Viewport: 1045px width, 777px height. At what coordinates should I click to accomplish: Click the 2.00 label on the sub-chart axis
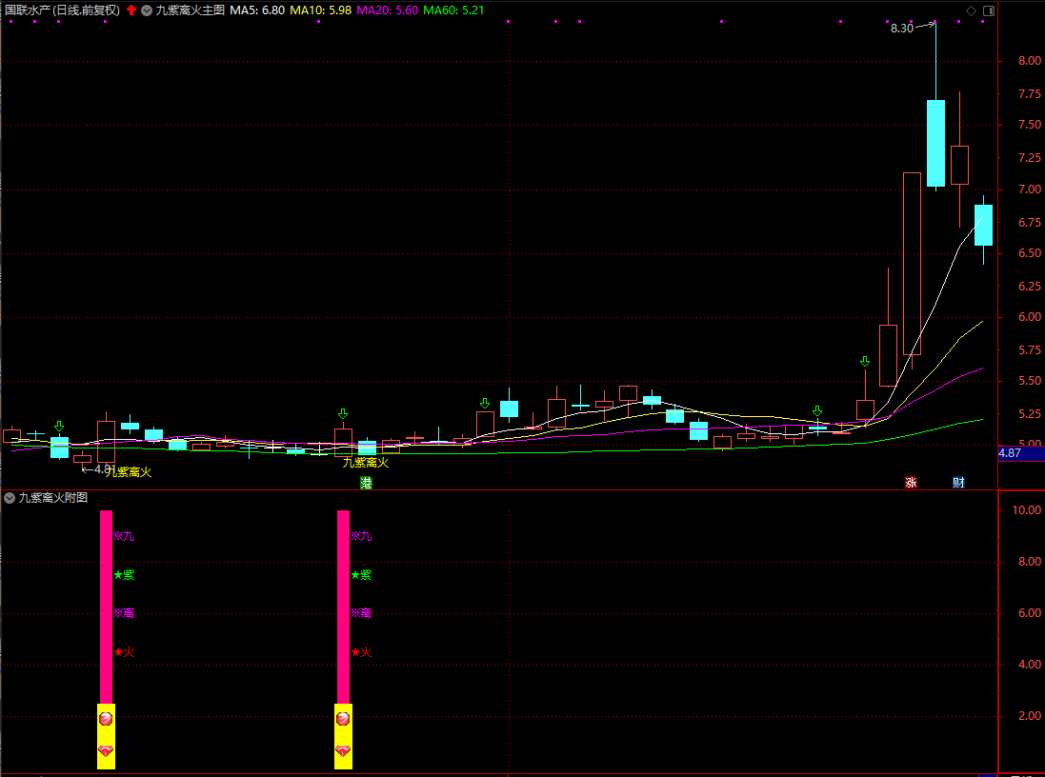point(1030,716)
